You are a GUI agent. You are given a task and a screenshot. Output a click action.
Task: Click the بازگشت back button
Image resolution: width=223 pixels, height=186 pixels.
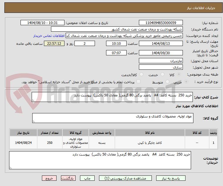point(68,178)
